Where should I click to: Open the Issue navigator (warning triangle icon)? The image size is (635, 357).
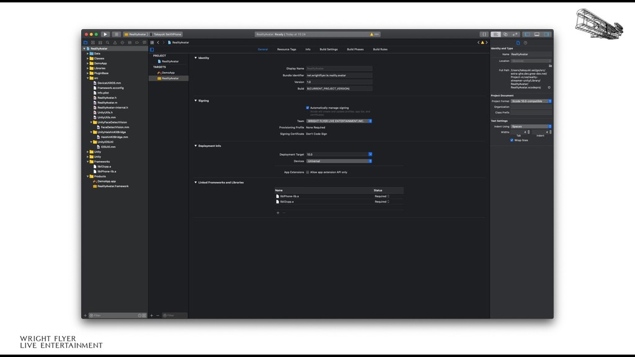click(x=115, y=42)
